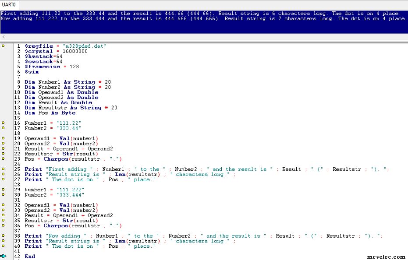Click the "111.22" string on line 16
This screenshot has height=260, width=408.
pyautogui.click(x=69, y=123)
